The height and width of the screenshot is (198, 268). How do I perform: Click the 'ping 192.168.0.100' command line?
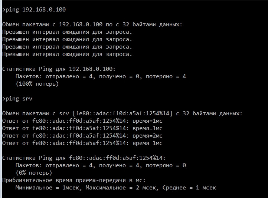pyautogui.click(x=34, y=10)
